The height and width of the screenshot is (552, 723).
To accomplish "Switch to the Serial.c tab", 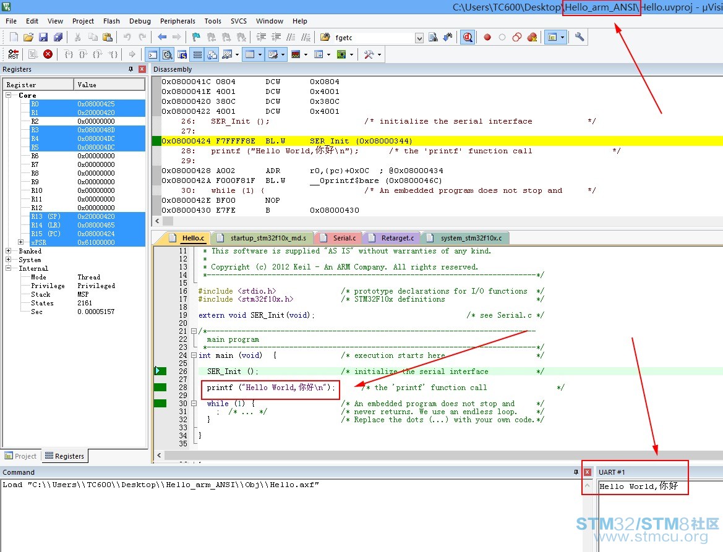I will click(x=339, y=238).
